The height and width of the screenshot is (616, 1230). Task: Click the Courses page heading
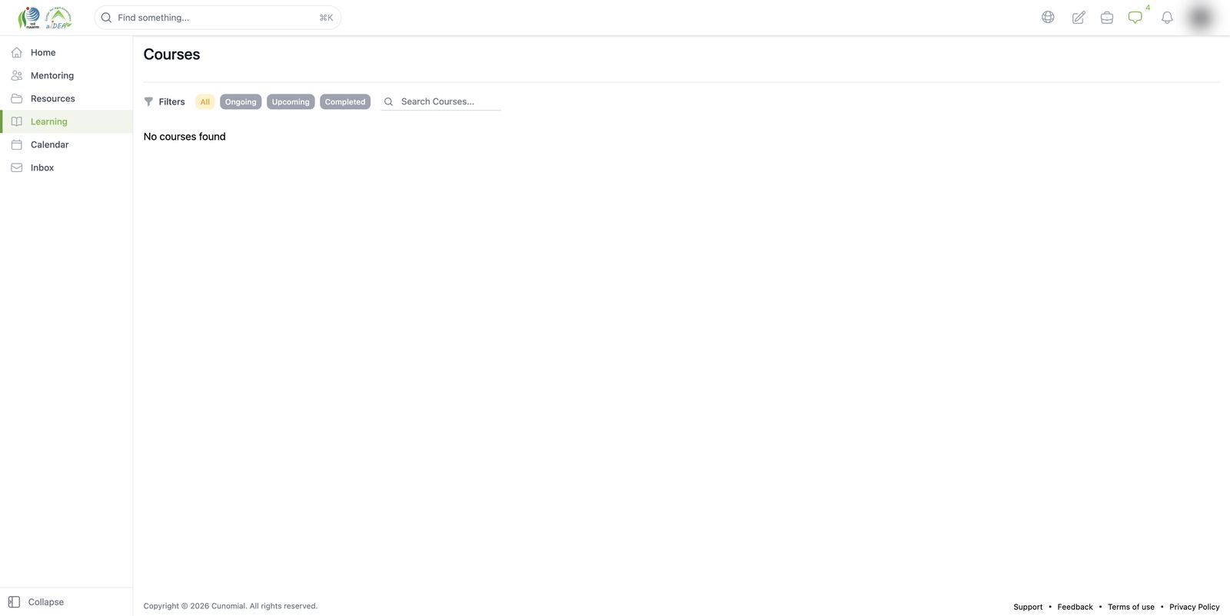point(171,55)
